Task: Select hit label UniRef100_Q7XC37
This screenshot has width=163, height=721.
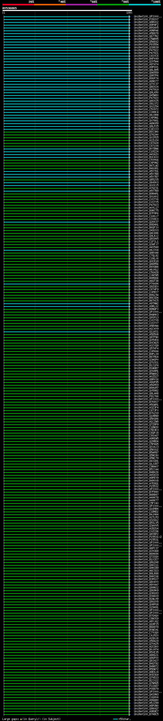Action: pyautogui.click(x=146, y=84)
